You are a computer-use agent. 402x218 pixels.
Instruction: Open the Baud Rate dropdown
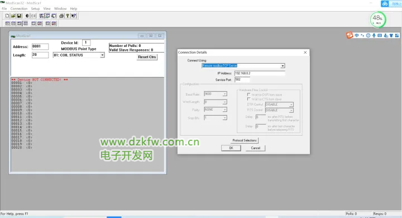(225, 94)
